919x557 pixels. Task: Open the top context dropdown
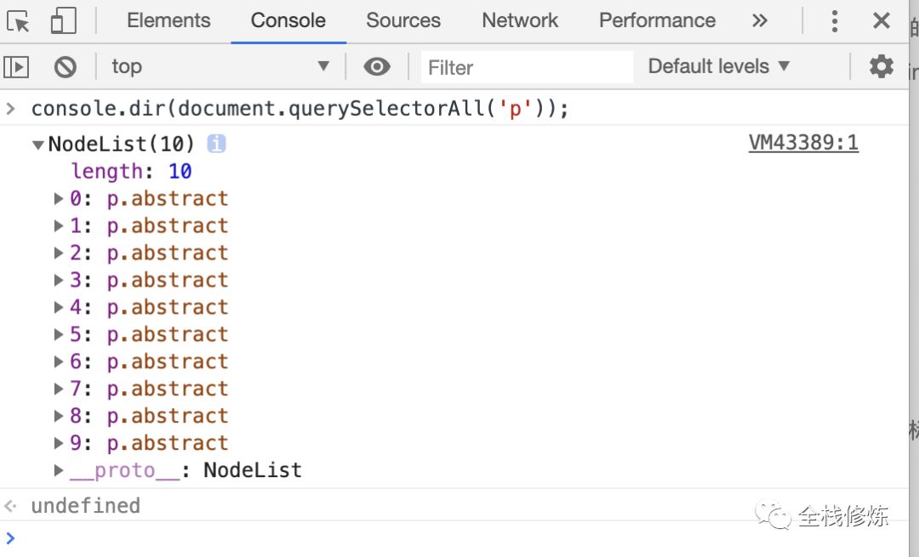point(220,66)
